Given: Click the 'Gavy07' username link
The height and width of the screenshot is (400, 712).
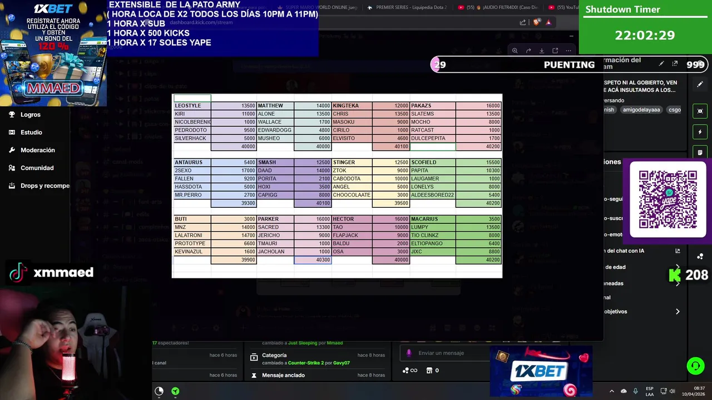Looking at the screenshot, I should point(342,363).
